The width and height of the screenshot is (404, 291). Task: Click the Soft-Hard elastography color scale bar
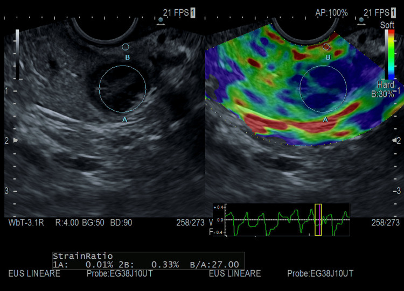click(391, 54)
